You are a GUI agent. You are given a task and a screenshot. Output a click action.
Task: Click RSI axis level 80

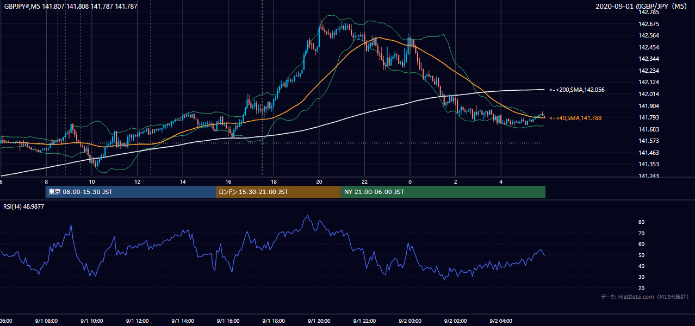(x=642, y=222)
